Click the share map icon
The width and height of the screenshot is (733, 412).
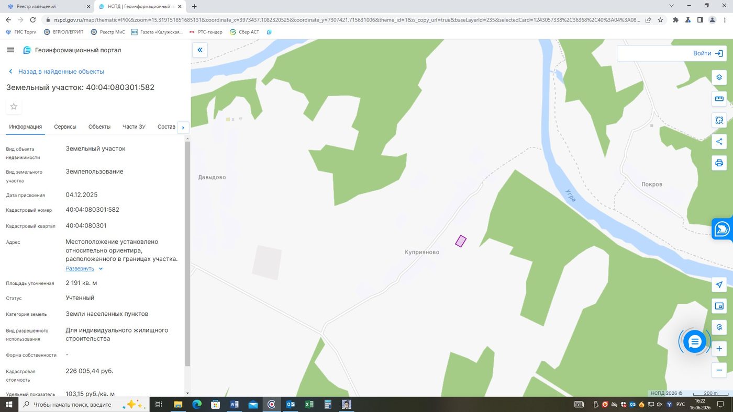(x=719, y=142)
